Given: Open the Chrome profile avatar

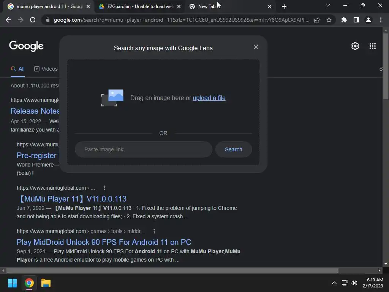Looking at the screenshot, I should click(x=368, y=20).
